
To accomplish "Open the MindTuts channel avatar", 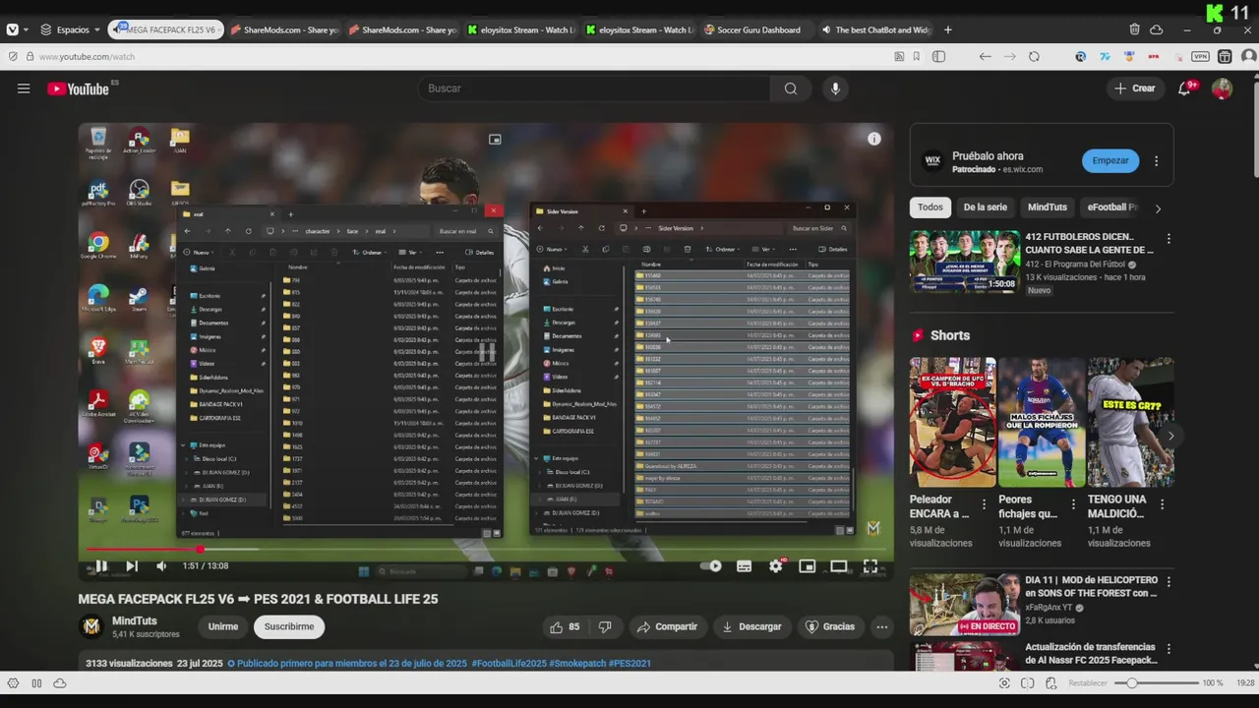I will (x=91, y=626).
